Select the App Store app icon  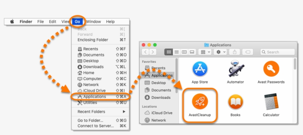pyautogui.click(x=200, y=69)
